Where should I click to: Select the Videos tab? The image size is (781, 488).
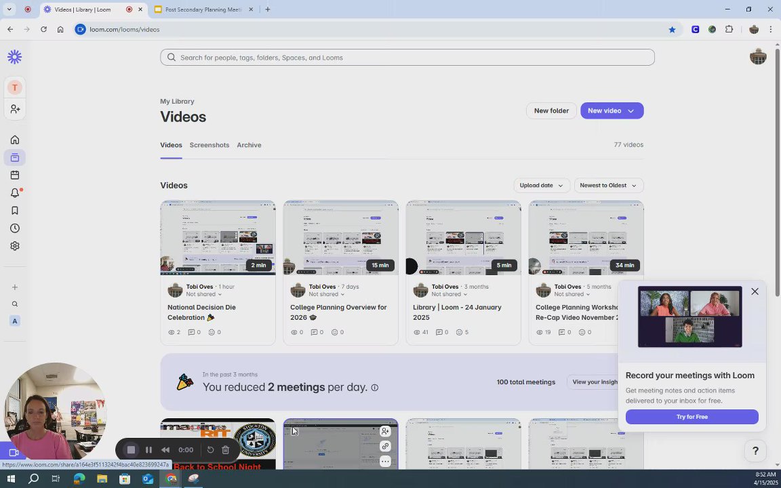click(x=171, y=146)
